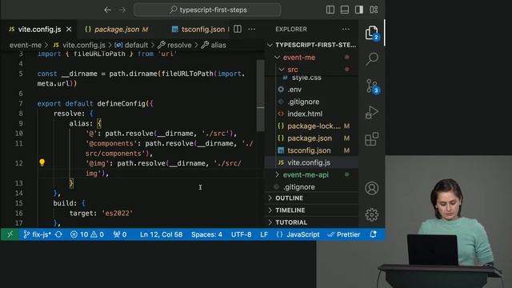Click the ports forwarded indicator showing 0
The height and width of the screenshot is (288, 512).
click(x=119, y=234)
